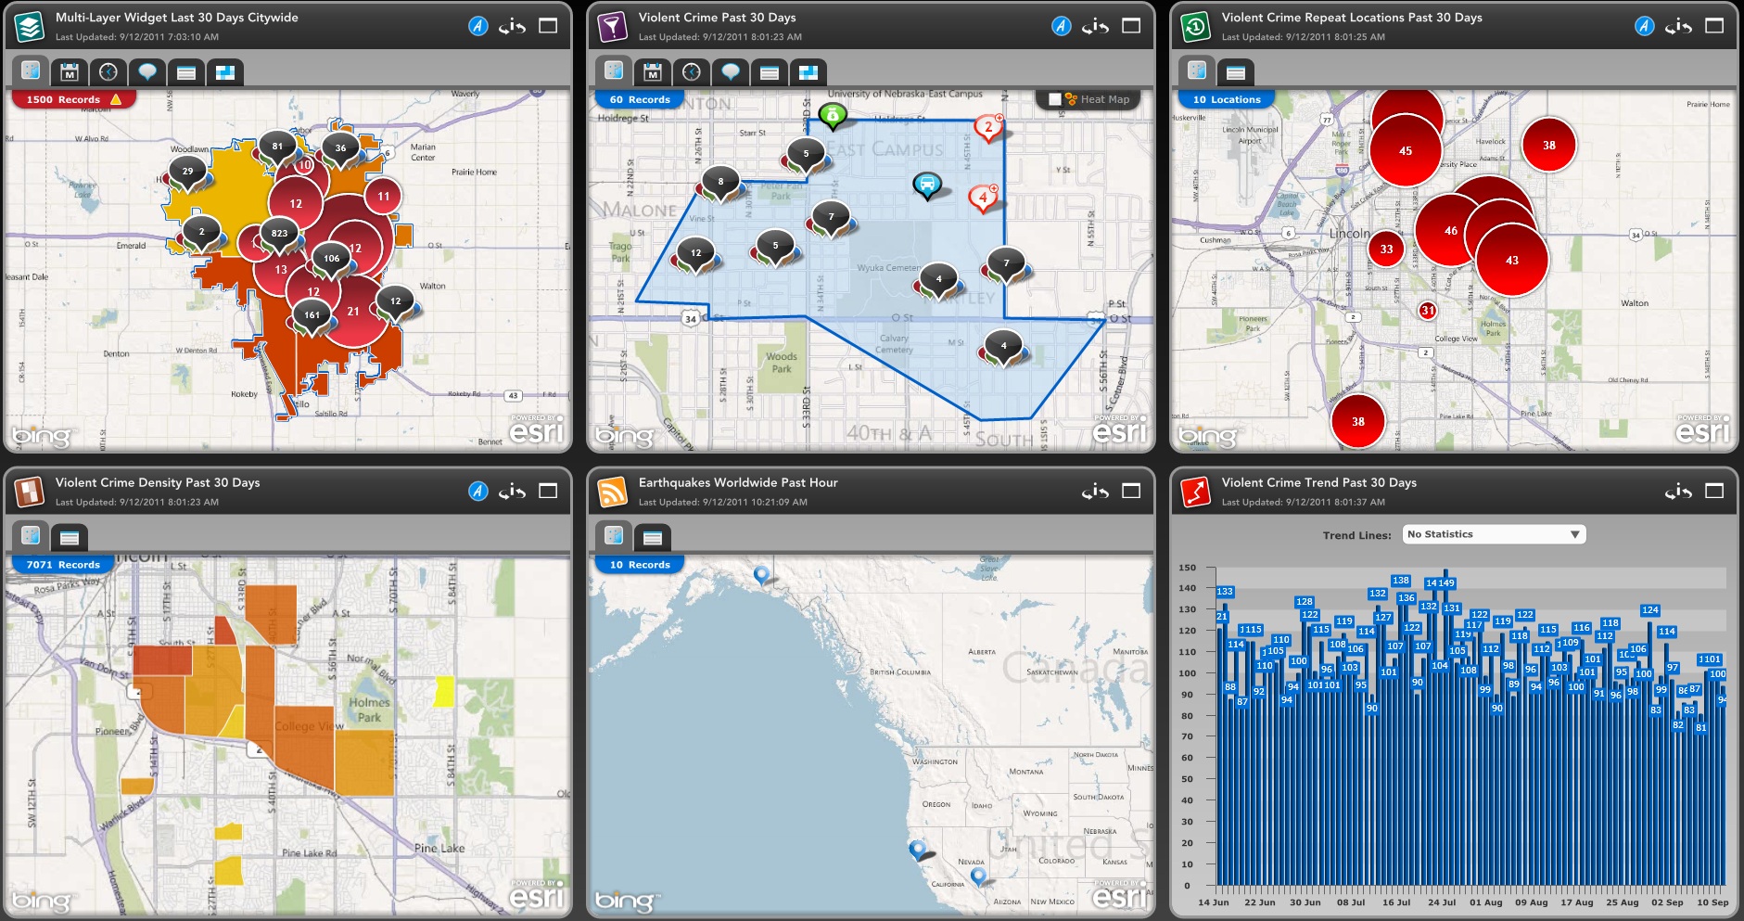Click blue A icon on Violent Crime Density widget
This screenshot has width=1744, height=921.
click(477, 492)
